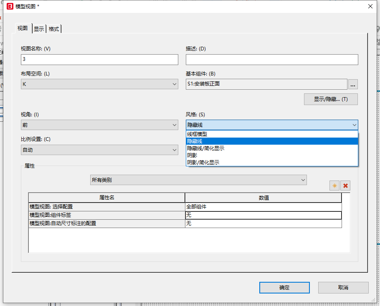Screen dimensions: 380x306
Task: Open the 视角 dropdown showing 前
Action: point(99,125)
